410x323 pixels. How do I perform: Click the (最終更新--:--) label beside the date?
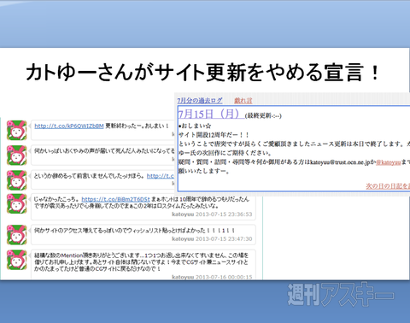point(263,115)
